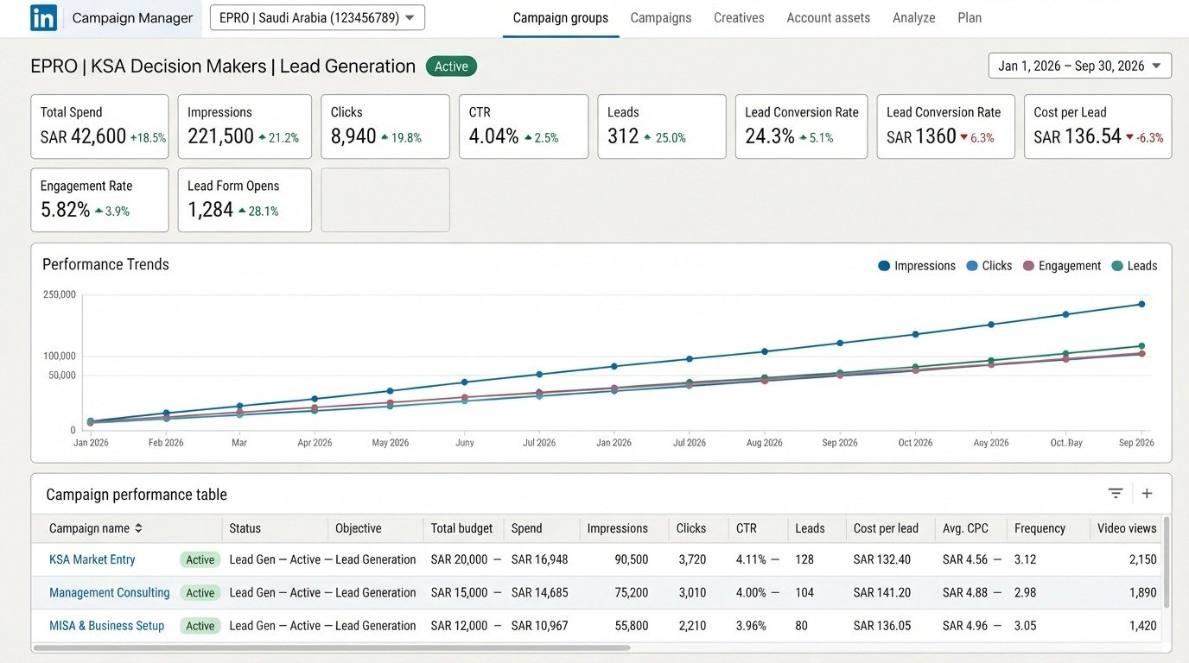The height and width of the screenshot is (663, 1189).
Task: Click the Performance Trends heading
Action: tap(105, 264)
